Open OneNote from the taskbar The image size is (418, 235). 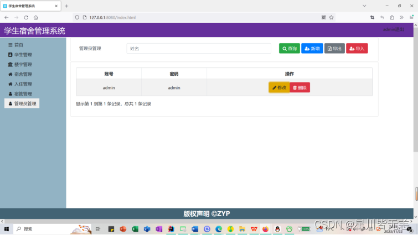[x=159, y=229]
